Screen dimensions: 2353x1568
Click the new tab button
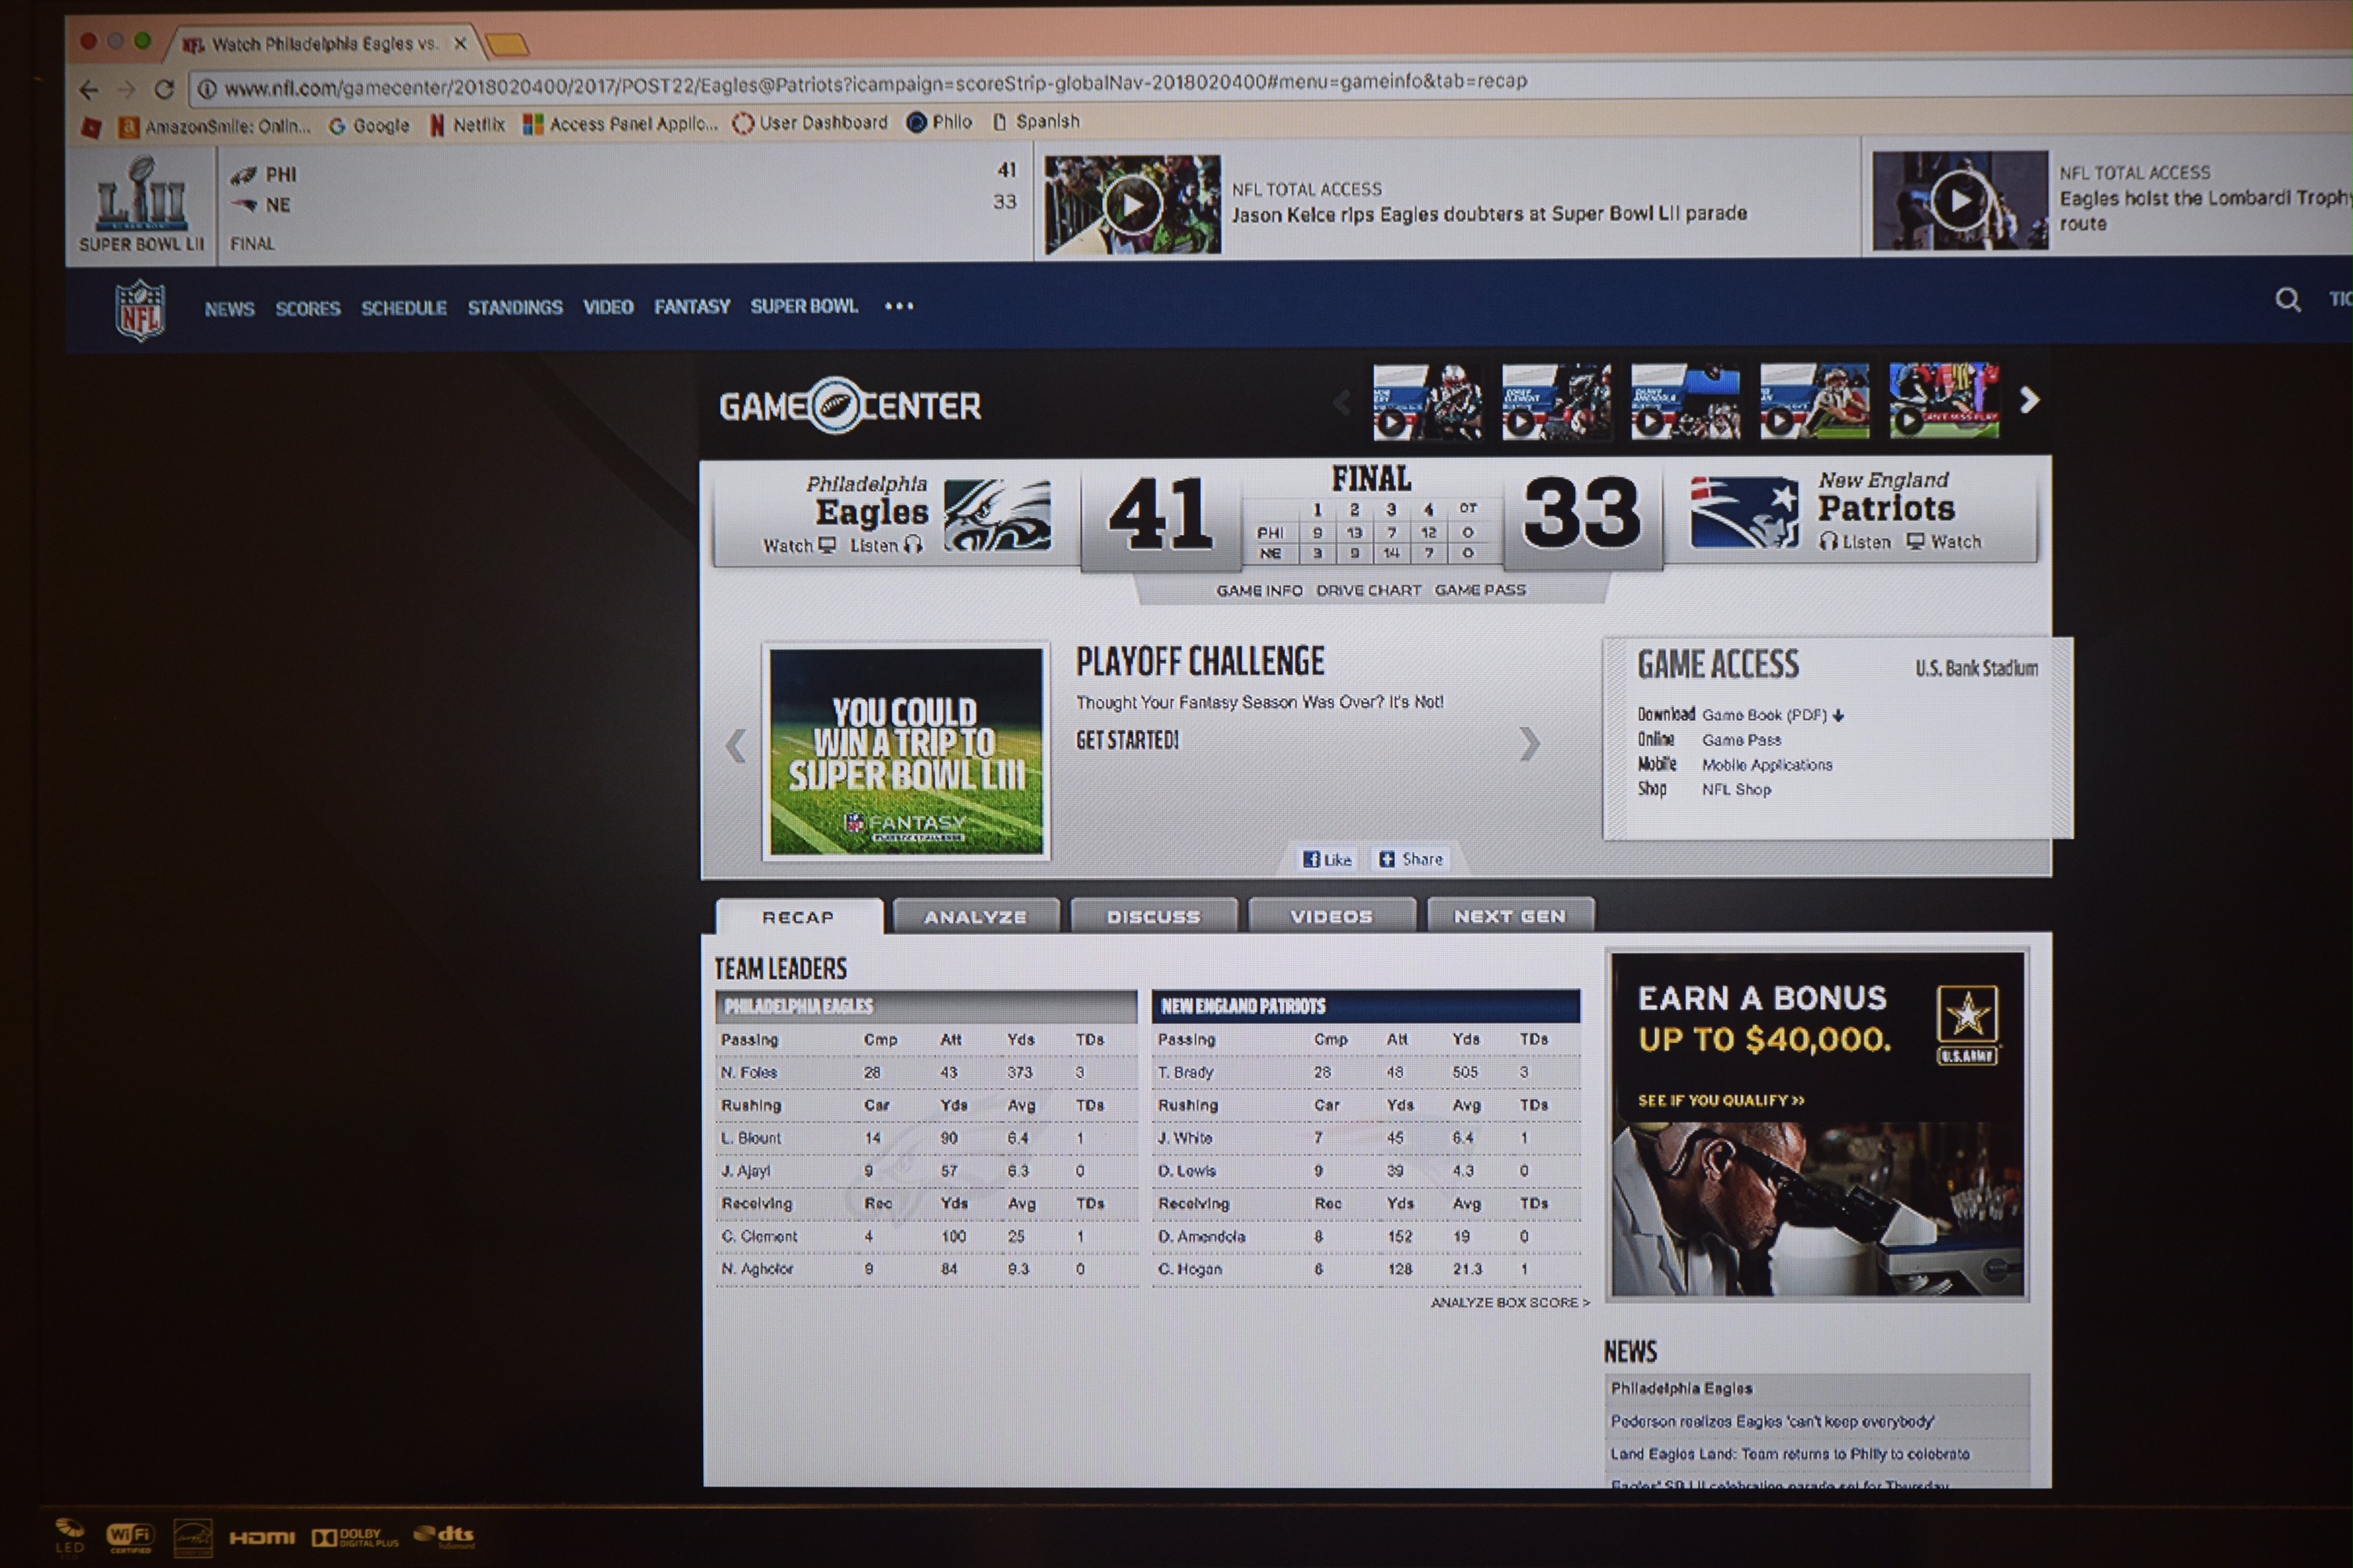(507, 44)
